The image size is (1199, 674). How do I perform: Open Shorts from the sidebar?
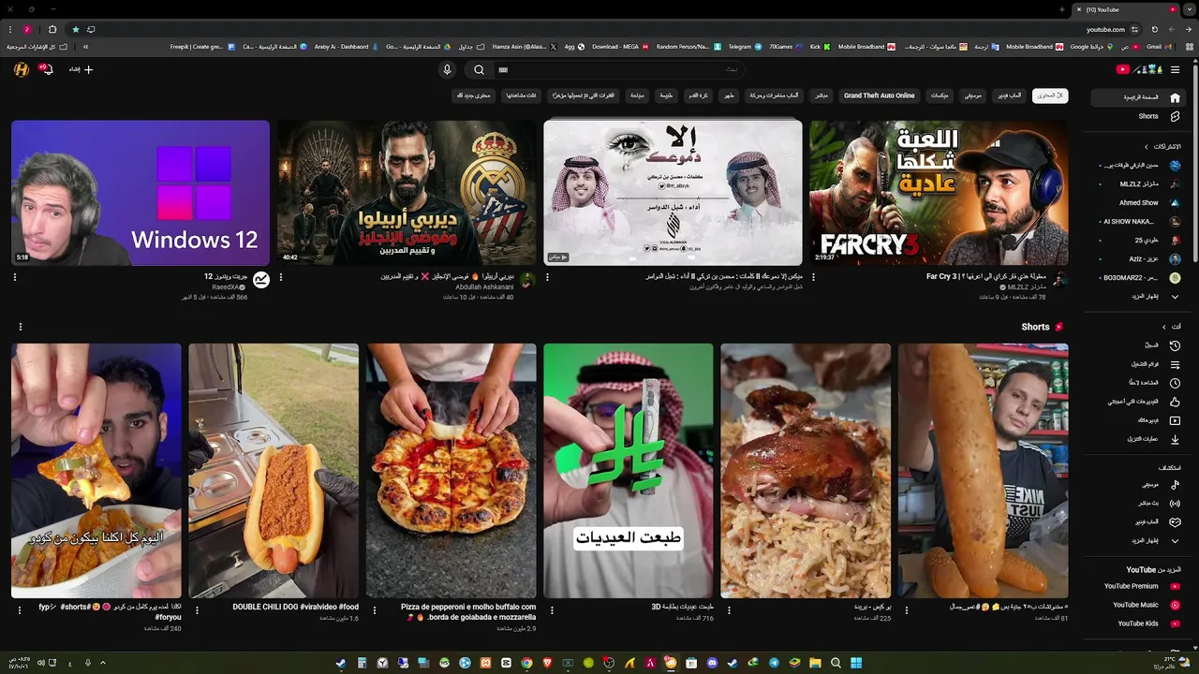point(1140,116)
